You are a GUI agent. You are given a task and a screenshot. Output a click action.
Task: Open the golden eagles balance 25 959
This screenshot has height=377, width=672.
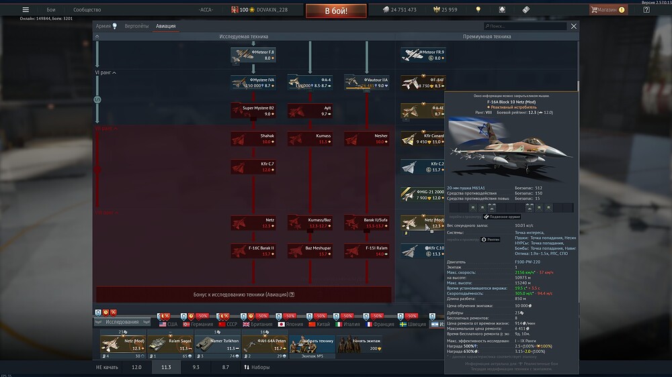[446, 9]
